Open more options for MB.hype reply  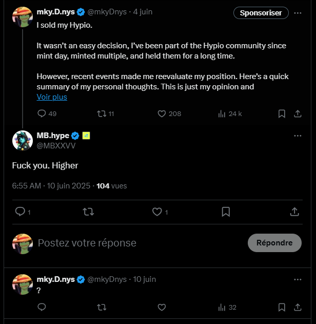298,136
